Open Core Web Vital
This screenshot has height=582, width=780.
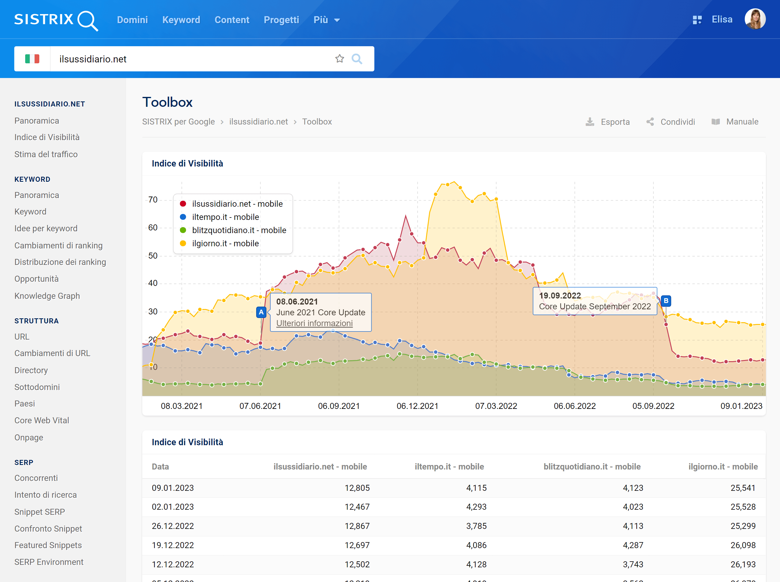[42, 421]
